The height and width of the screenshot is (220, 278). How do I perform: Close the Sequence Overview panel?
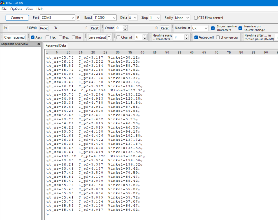pyautogui.click(x=38, y=44)
